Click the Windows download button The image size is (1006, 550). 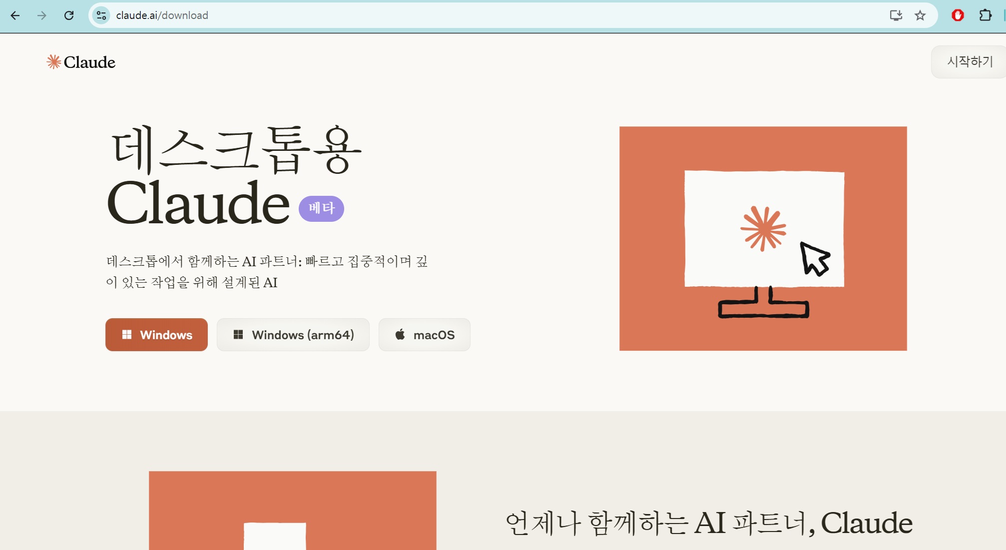[156, 335]
